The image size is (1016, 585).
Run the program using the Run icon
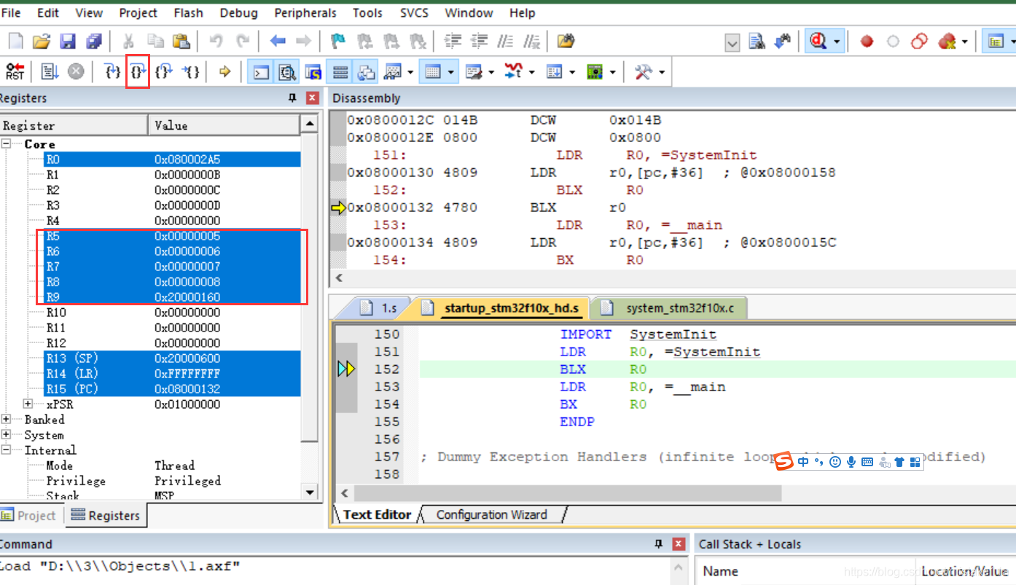(x=50, y=71)
